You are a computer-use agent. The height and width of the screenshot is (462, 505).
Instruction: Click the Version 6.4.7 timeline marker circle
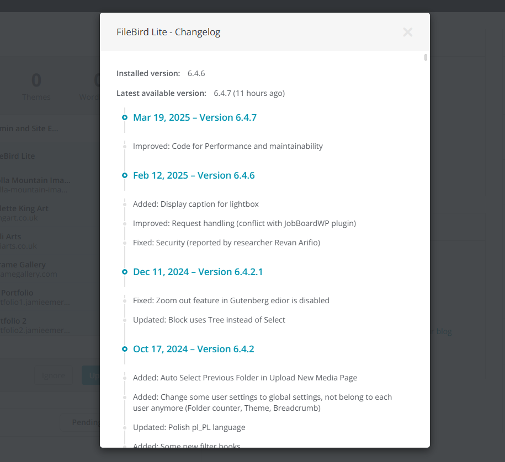coord(125,118)
